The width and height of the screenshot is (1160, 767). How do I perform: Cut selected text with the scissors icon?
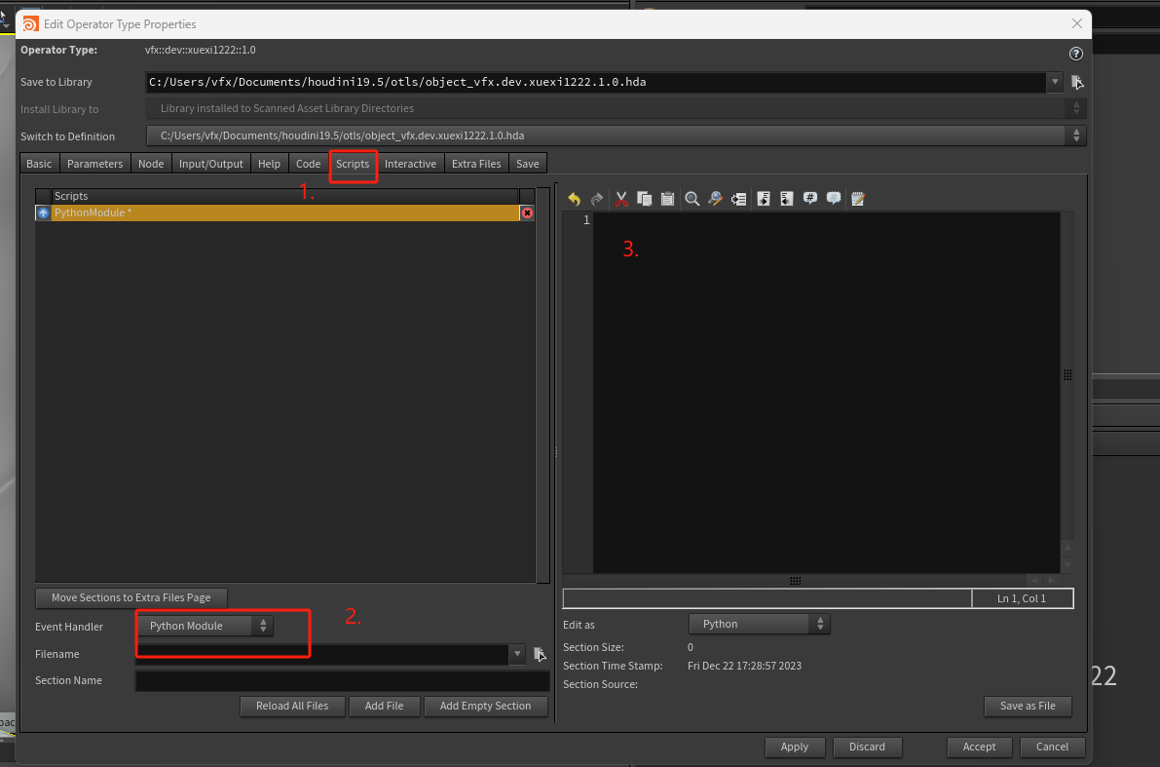tap(620, 199)
